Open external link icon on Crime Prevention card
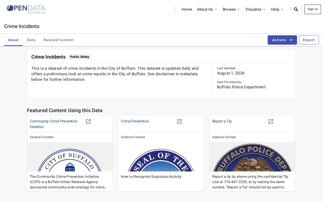The image size is (323, 202). (x=179, y=121)
